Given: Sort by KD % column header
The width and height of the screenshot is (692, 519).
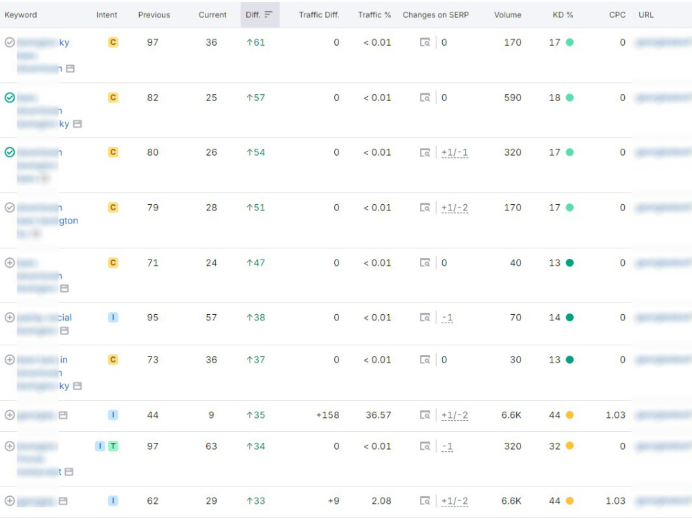Looking at the screenshot, I should pos(563,15).
